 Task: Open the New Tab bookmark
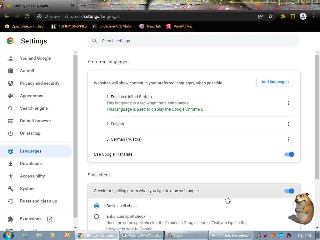150,26
